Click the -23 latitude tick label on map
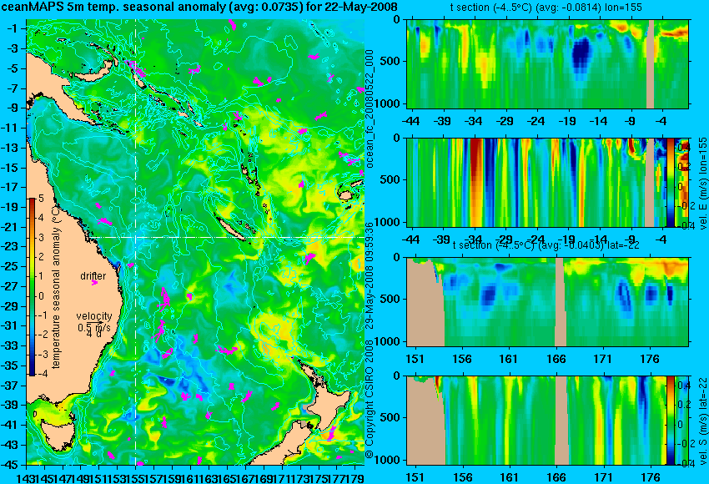 tap(10, 246)
